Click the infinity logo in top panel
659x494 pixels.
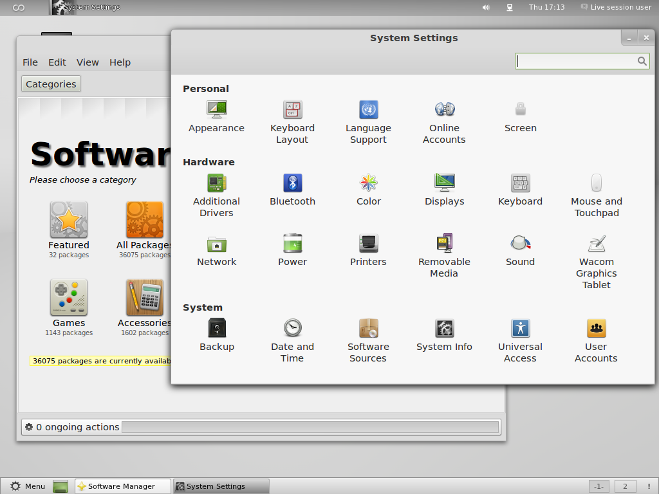[x=19, y=8]
